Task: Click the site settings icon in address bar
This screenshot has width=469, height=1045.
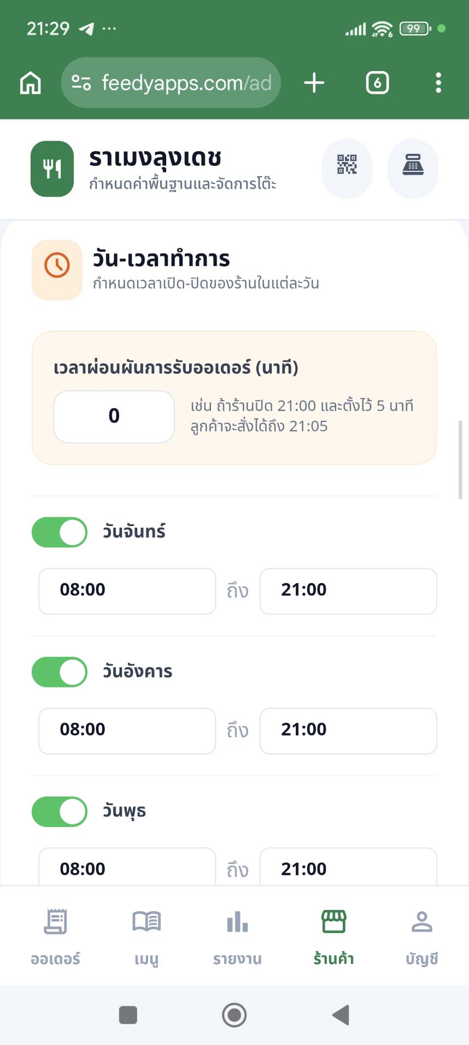Action: click(81, 83)
